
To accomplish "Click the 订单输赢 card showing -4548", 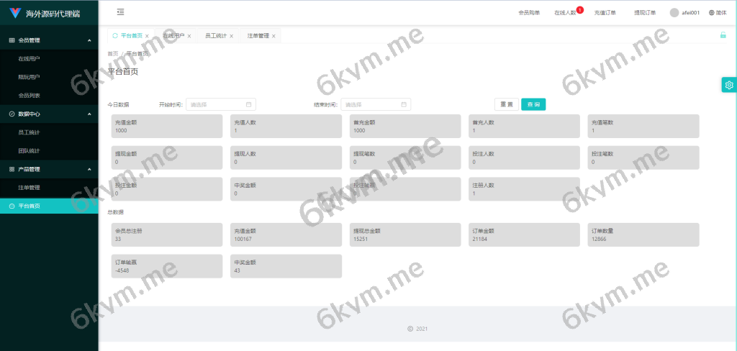I will coord(167,266).
